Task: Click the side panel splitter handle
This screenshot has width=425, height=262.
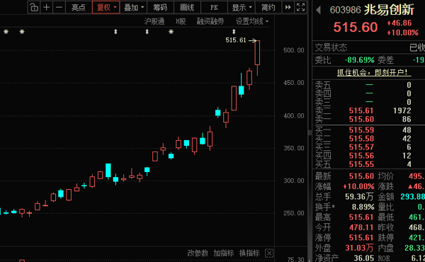Action: click(310, 132)
